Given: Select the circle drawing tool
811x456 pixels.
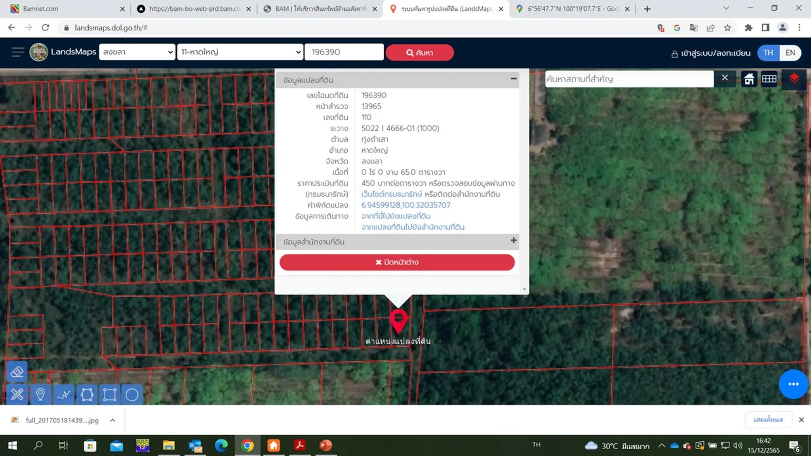Looking at the screenshot, I should [132, 394].
